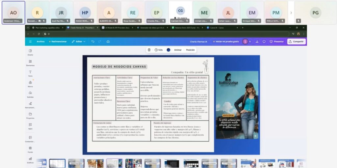This screenshot has width=337, height=168.
Task: Open the 5.0s page duration setting
Action: click(x=159, y=50)
